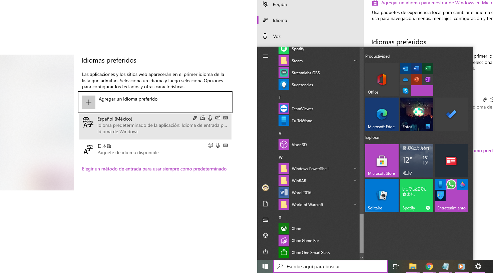493x273 pixels.
Task: Click the app list scrollbar up arrow
Action: click(361, 49)
